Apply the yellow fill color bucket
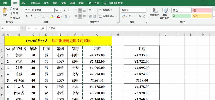This screenshot has width=215, height=100. click(x=52, y=16)
